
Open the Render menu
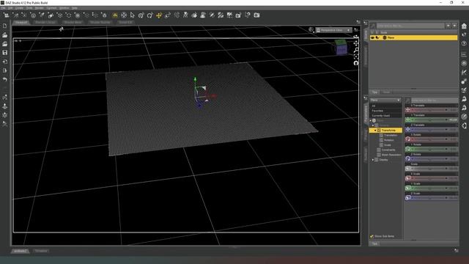click(40, 8)
